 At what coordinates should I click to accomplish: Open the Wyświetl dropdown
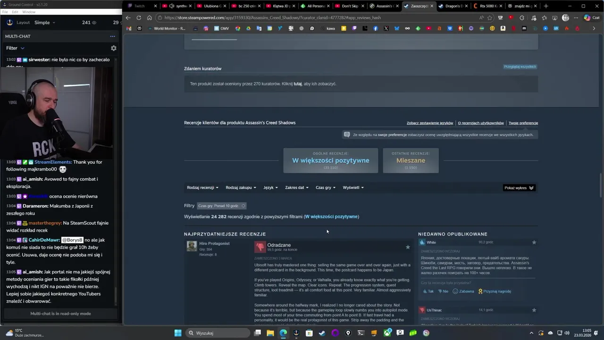click(353, 187)
